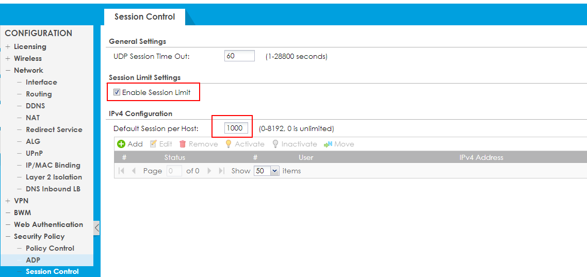Open Policy Control in the sidebar
Viewport: 587px width, 277px height.
point(50,248)
